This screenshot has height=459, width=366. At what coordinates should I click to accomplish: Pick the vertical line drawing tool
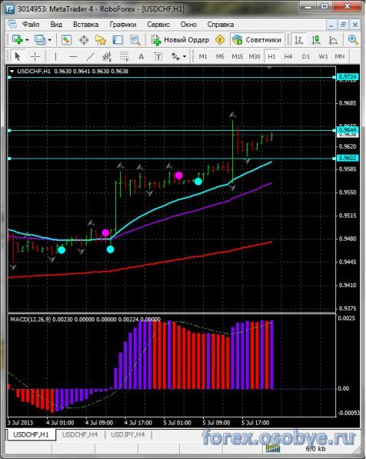click(55, 56)
